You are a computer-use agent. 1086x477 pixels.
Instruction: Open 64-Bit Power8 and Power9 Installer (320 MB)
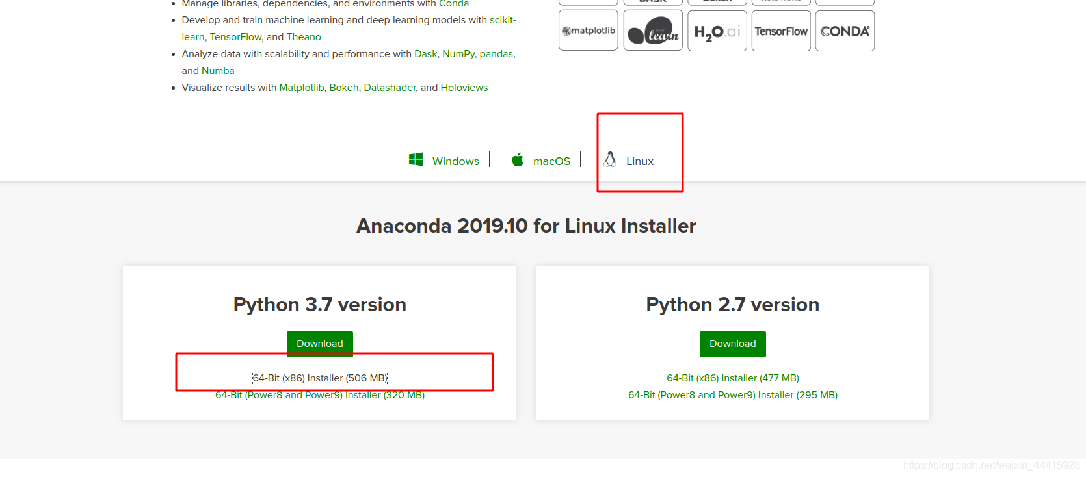[x=320, y=395]
